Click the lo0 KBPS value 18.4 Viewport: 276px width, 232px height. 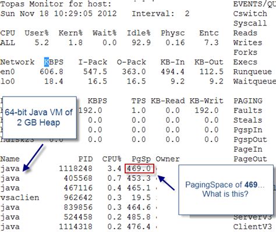click(54, 81)
